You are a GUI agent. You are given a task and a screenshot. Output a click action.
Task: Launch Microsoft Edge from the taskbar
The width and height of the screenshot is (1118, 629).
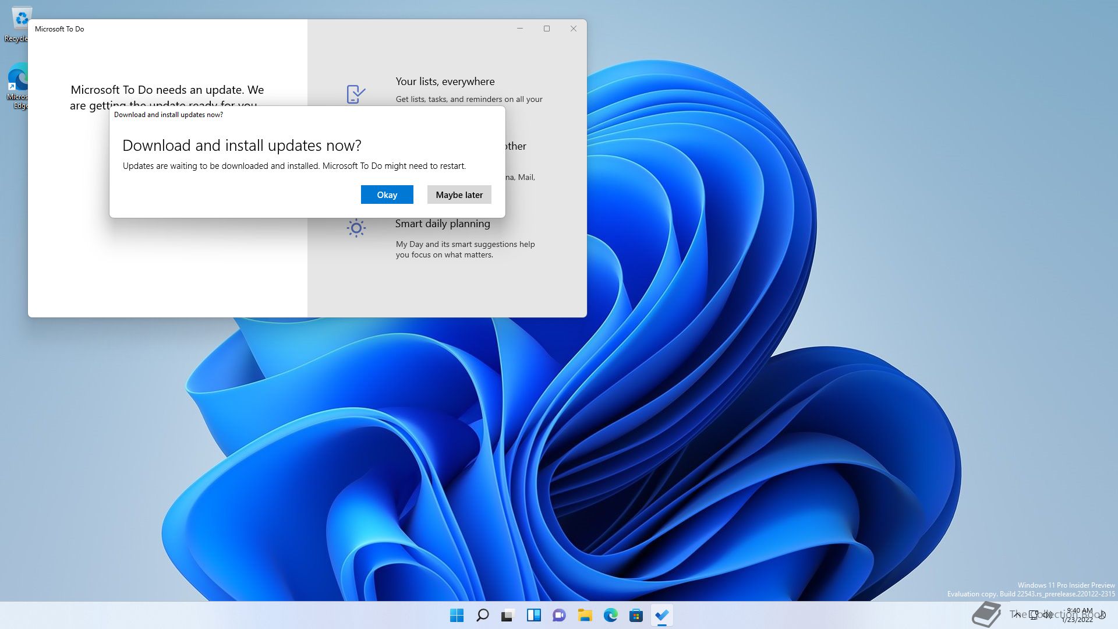611,615
